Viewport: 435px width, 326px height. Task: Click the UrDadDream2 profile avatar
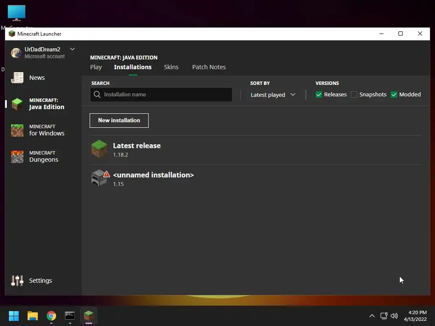16,53
